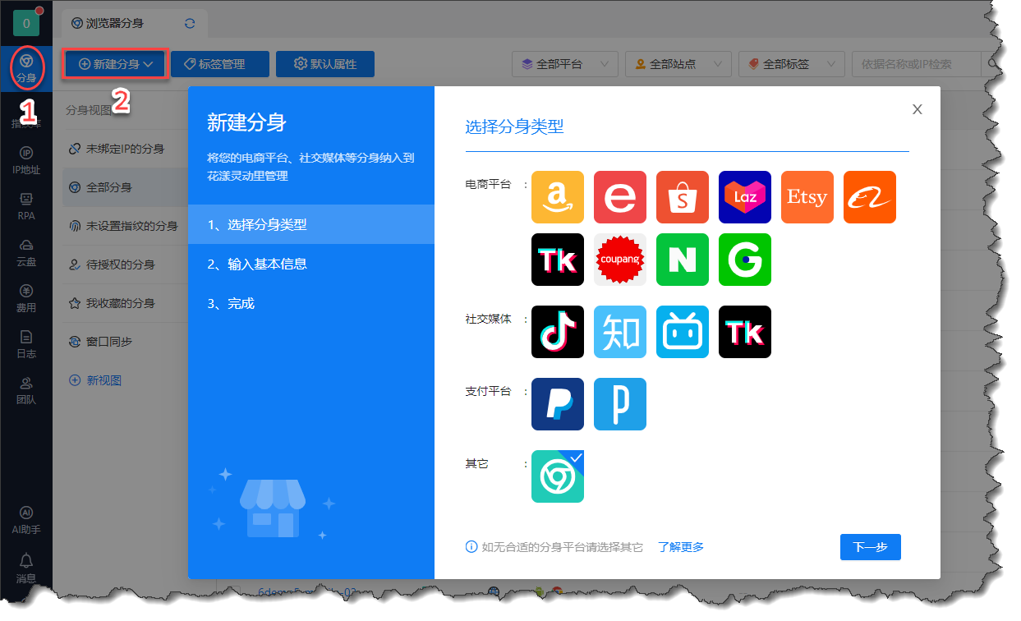Select the PayPal payment platform icon

point(558,404)
